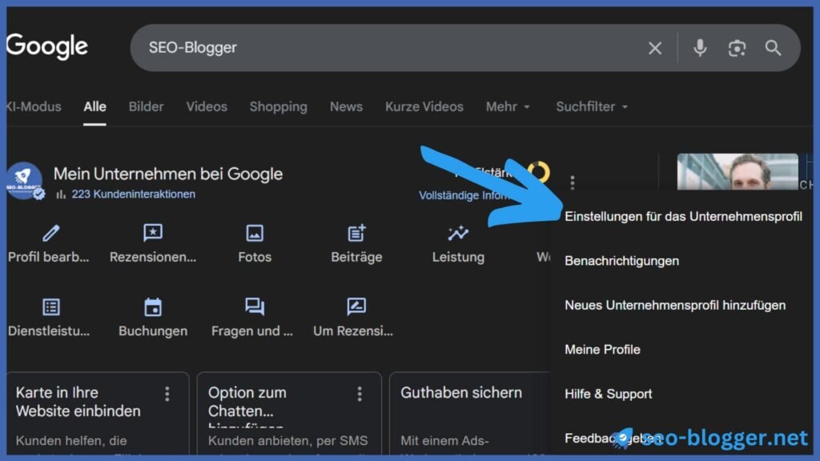Open the Dienstleistungen icon
This screenshot has height=461, width=820.
(x=50, y=306)
